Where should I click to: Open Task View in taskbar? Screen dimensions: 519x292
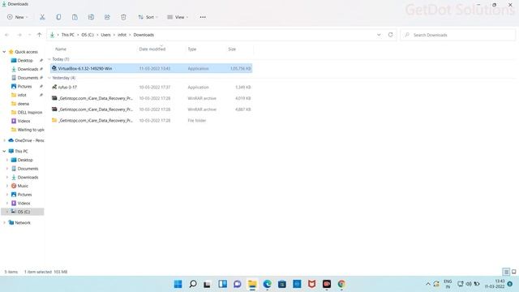[208, 284]
